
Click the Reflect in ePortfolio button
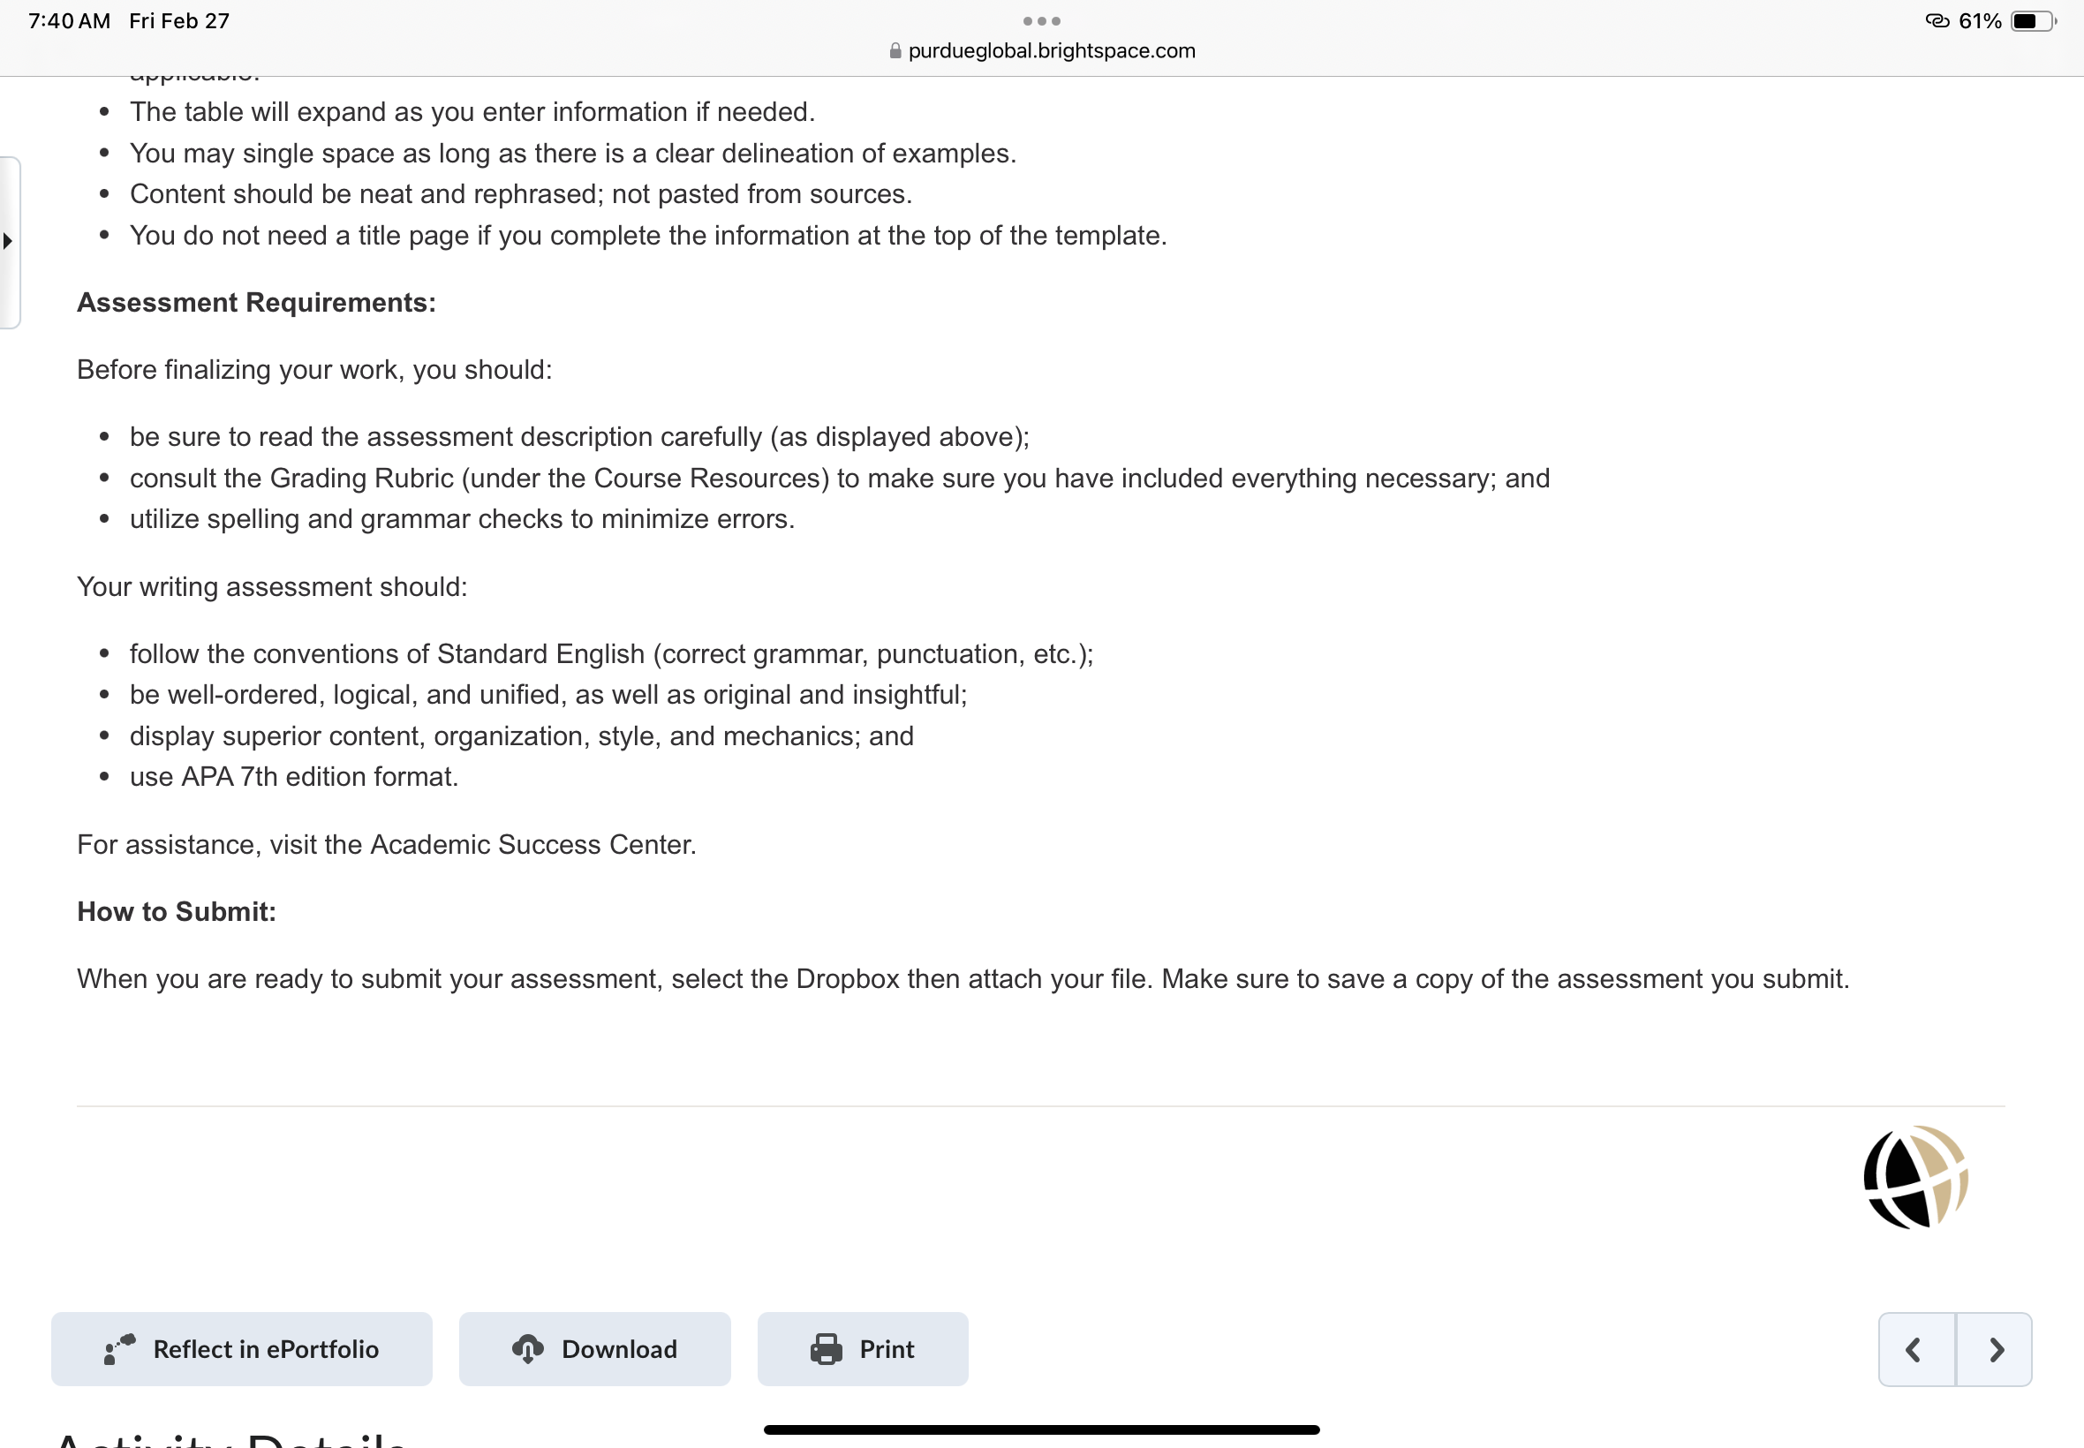point(241,1348)
